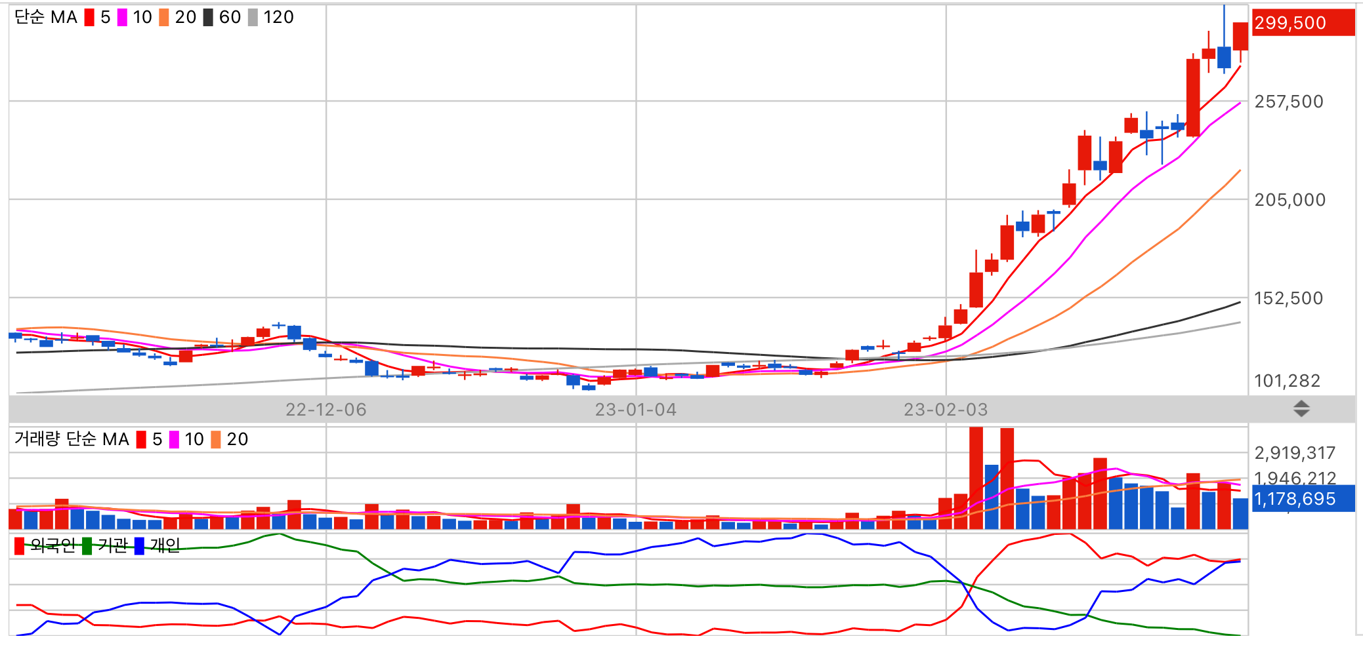This screenshot has width=1363, height=647.
Task: Click the 257,500 price axis label
Action: (x=1289, y=102)
